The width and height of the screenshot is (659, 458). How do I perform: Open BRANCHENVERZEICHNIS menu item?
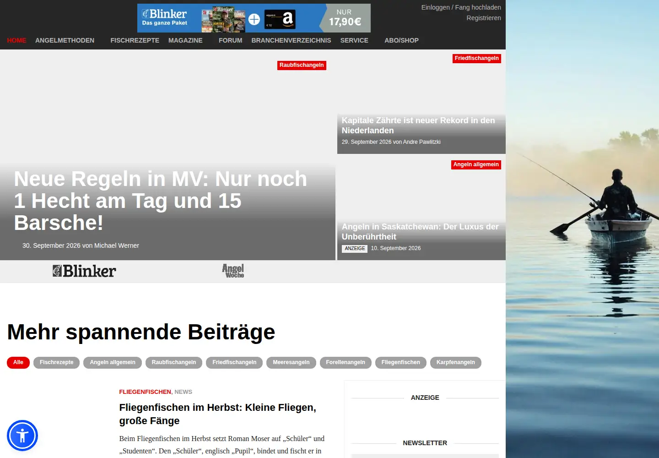pyautogui.click(x=291, y=40)
